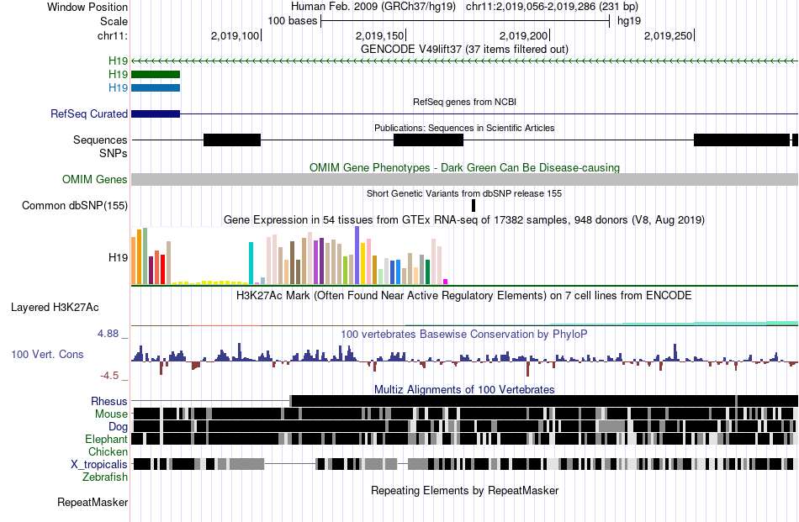Open the OMIM Gene Phenotypes track title
Screen dimensions: 799x522
pyautogui.click(x=464, y=167)
